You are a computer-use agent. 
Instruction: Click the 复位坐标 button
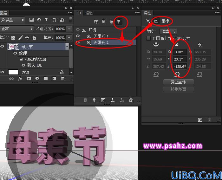(x=178, y=82)
